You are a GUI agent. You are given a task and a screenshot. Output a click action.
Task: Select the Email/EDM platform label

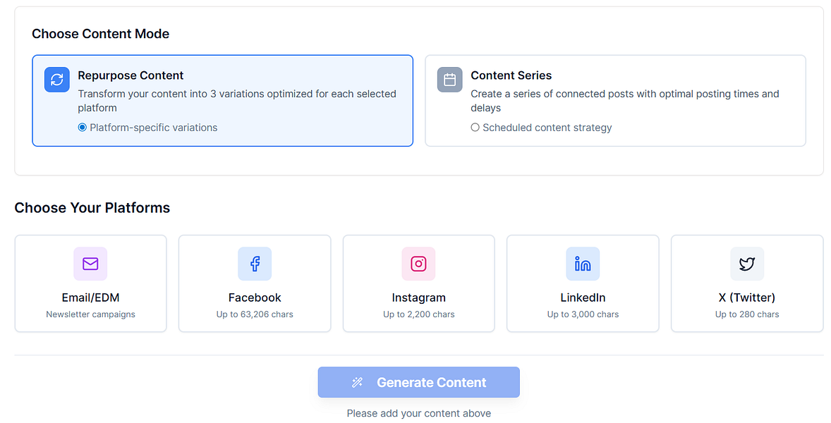90,298
